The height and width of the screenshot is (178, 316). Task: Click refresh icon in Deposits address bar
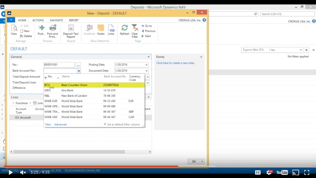tap(256, 14)
